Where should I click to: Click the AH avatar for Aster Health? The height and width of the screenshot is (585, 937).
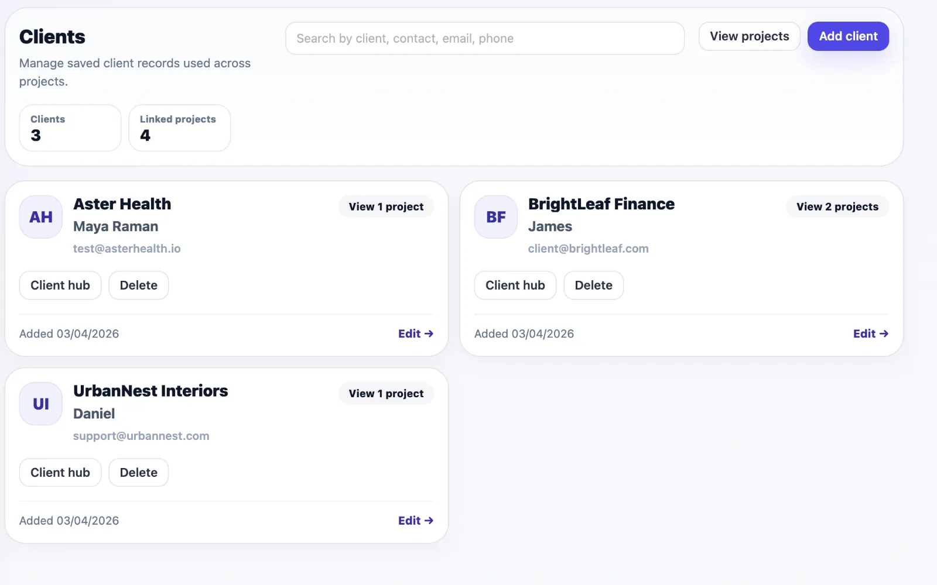[x=41, y=217]
